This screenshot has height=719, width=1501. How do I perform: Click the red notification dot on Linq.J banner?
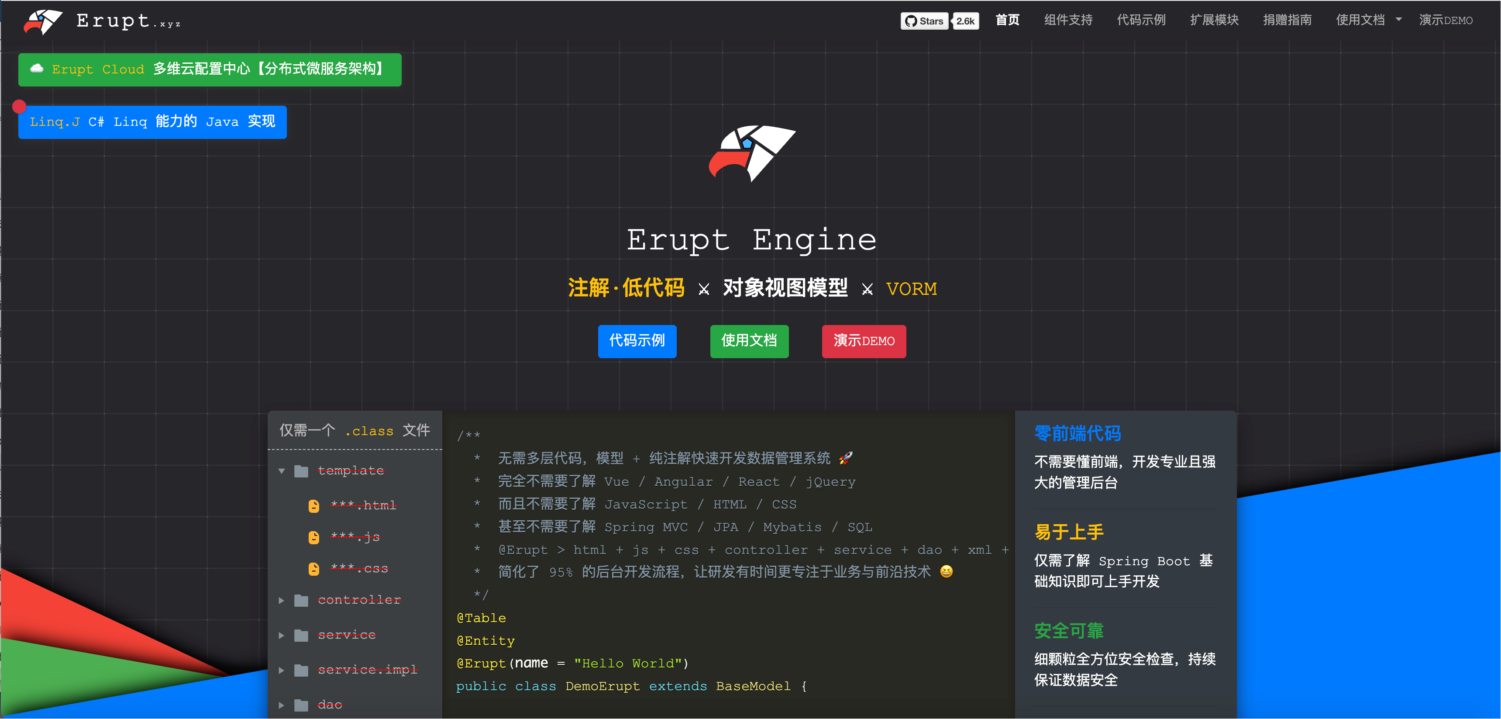(x=19, y=106)
